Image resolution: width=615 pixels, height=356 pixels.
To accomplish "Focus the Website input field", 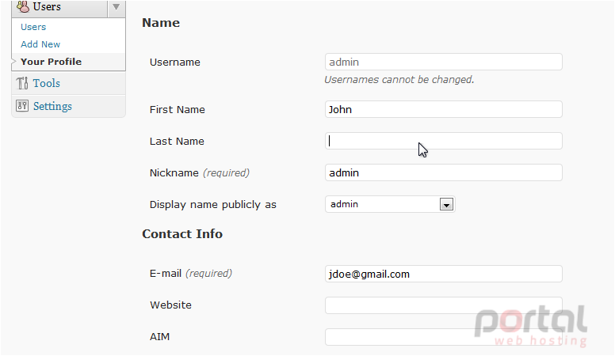I will (444, 305).
